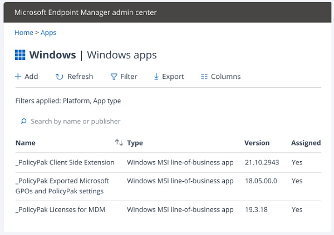Click the Refresh circular arrow icon

coord(60,77)
